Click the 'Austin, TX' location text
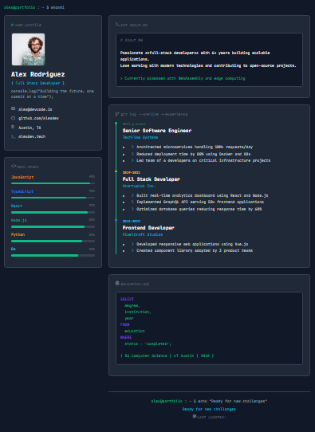The image size is (315, 432). [x=30, y=128]
